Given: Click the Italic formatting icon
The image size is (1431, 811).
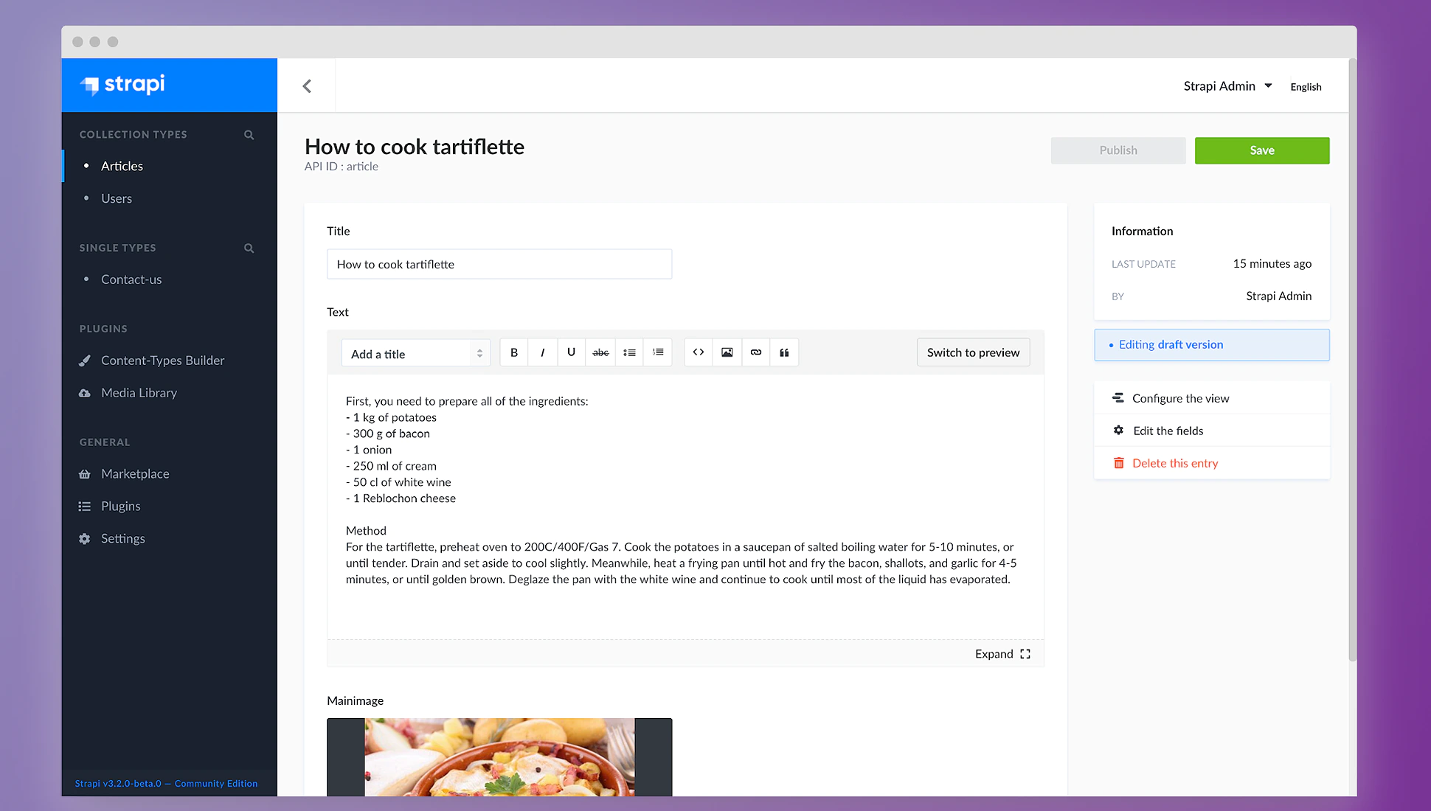Looking at the screenshot, I should point(541,352).
